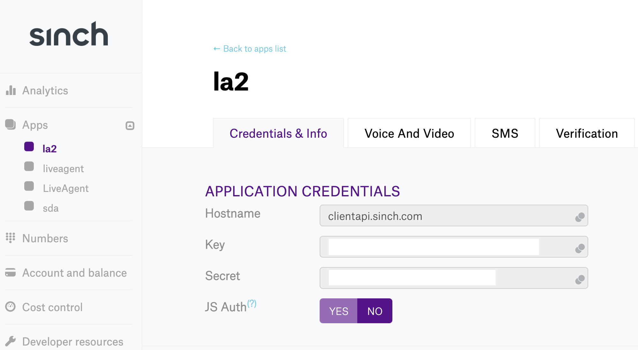The height and width of the screenshot is (350, 638).
Task: Copy the Hostname value with copy icon
Action: click(580, 217)
